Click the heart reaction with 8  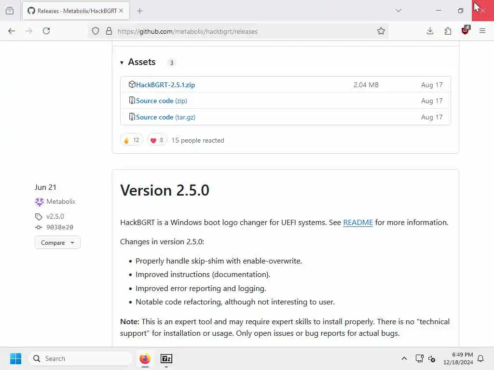(157, 140)
